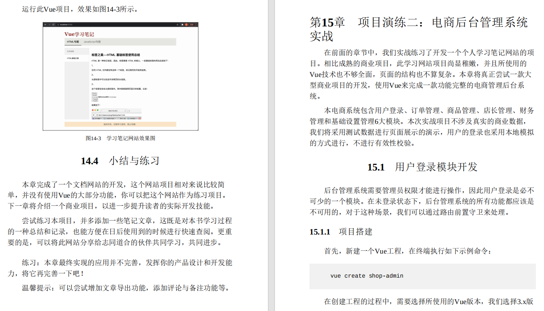Switch to the JavaScript专题 tab

click(x=92, y=42)
